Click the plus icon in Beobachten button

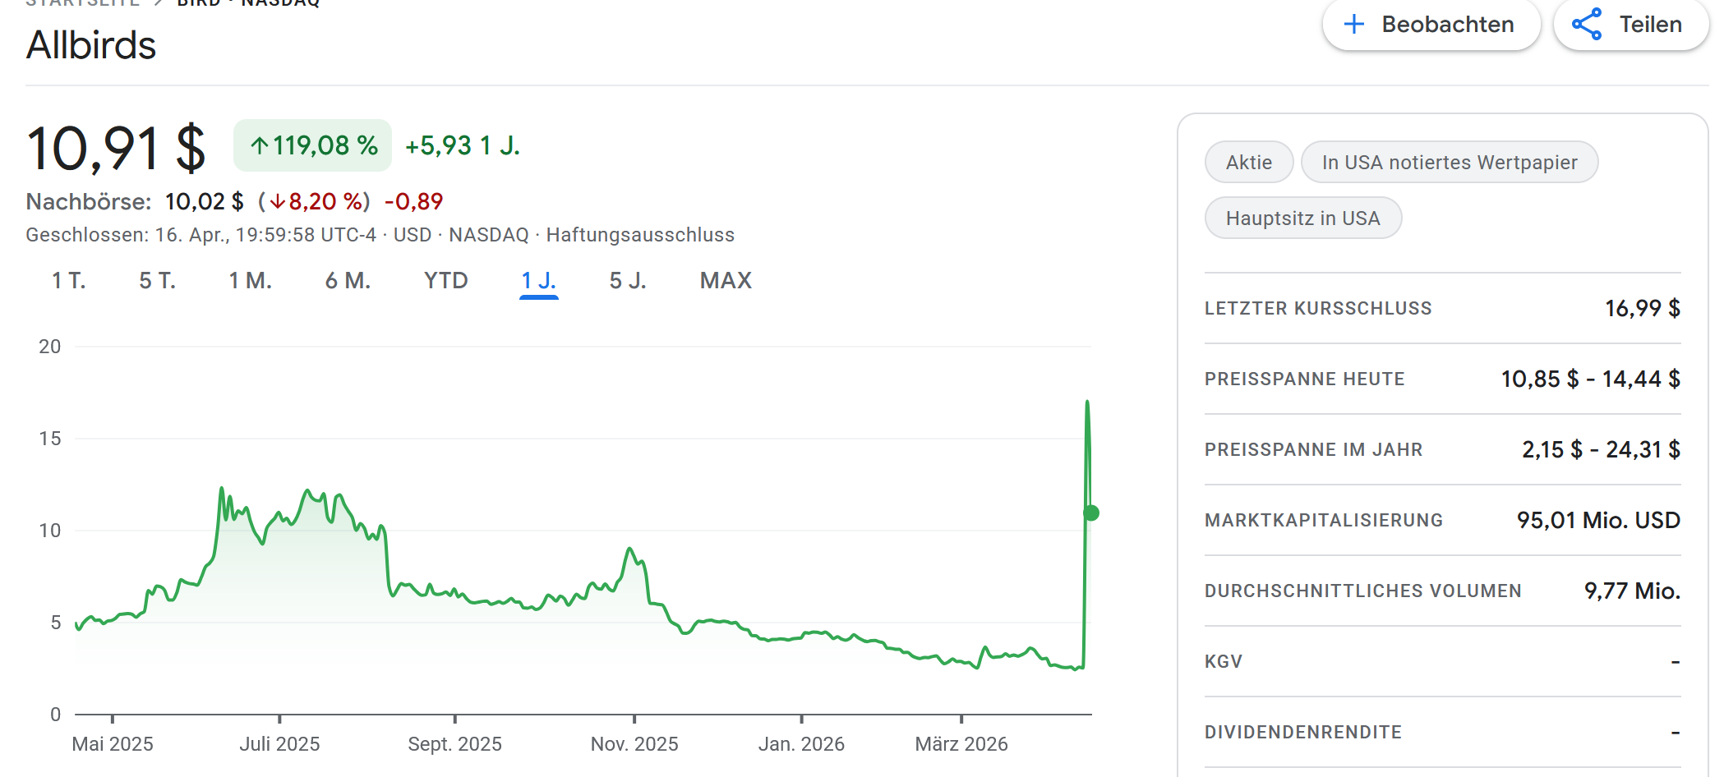(1353, 25)
